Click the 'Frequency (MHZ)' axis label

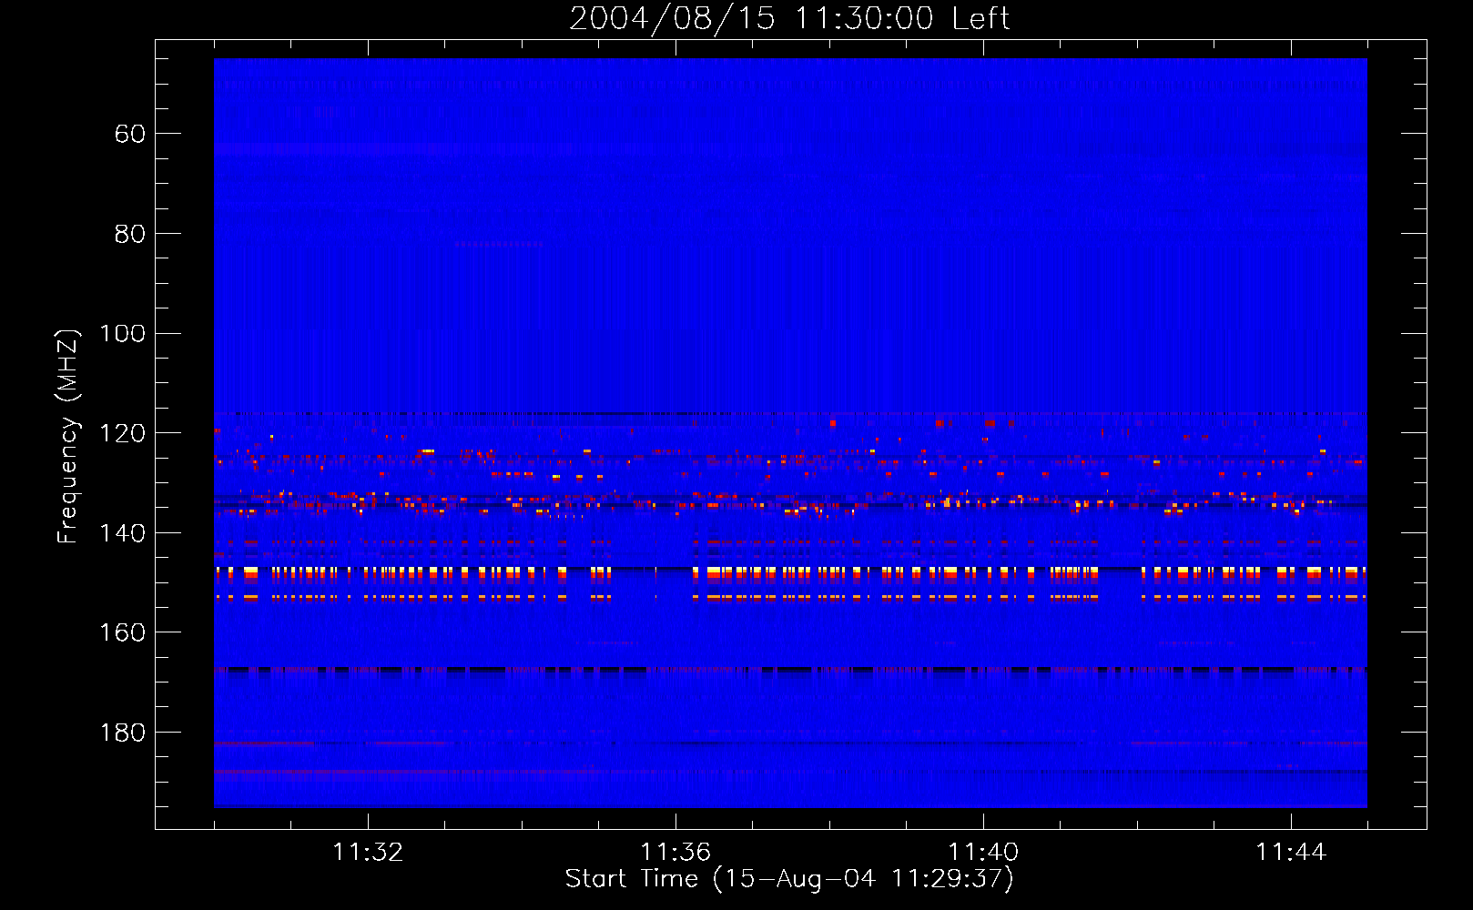68,436
